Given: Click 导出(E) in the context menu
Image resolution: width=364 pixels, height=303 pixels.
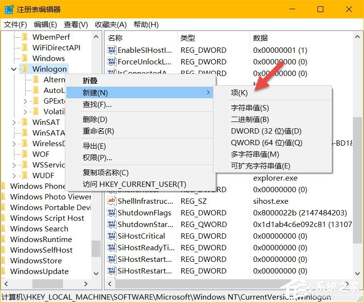Looking at the screenshot, I should click(94, 146).
